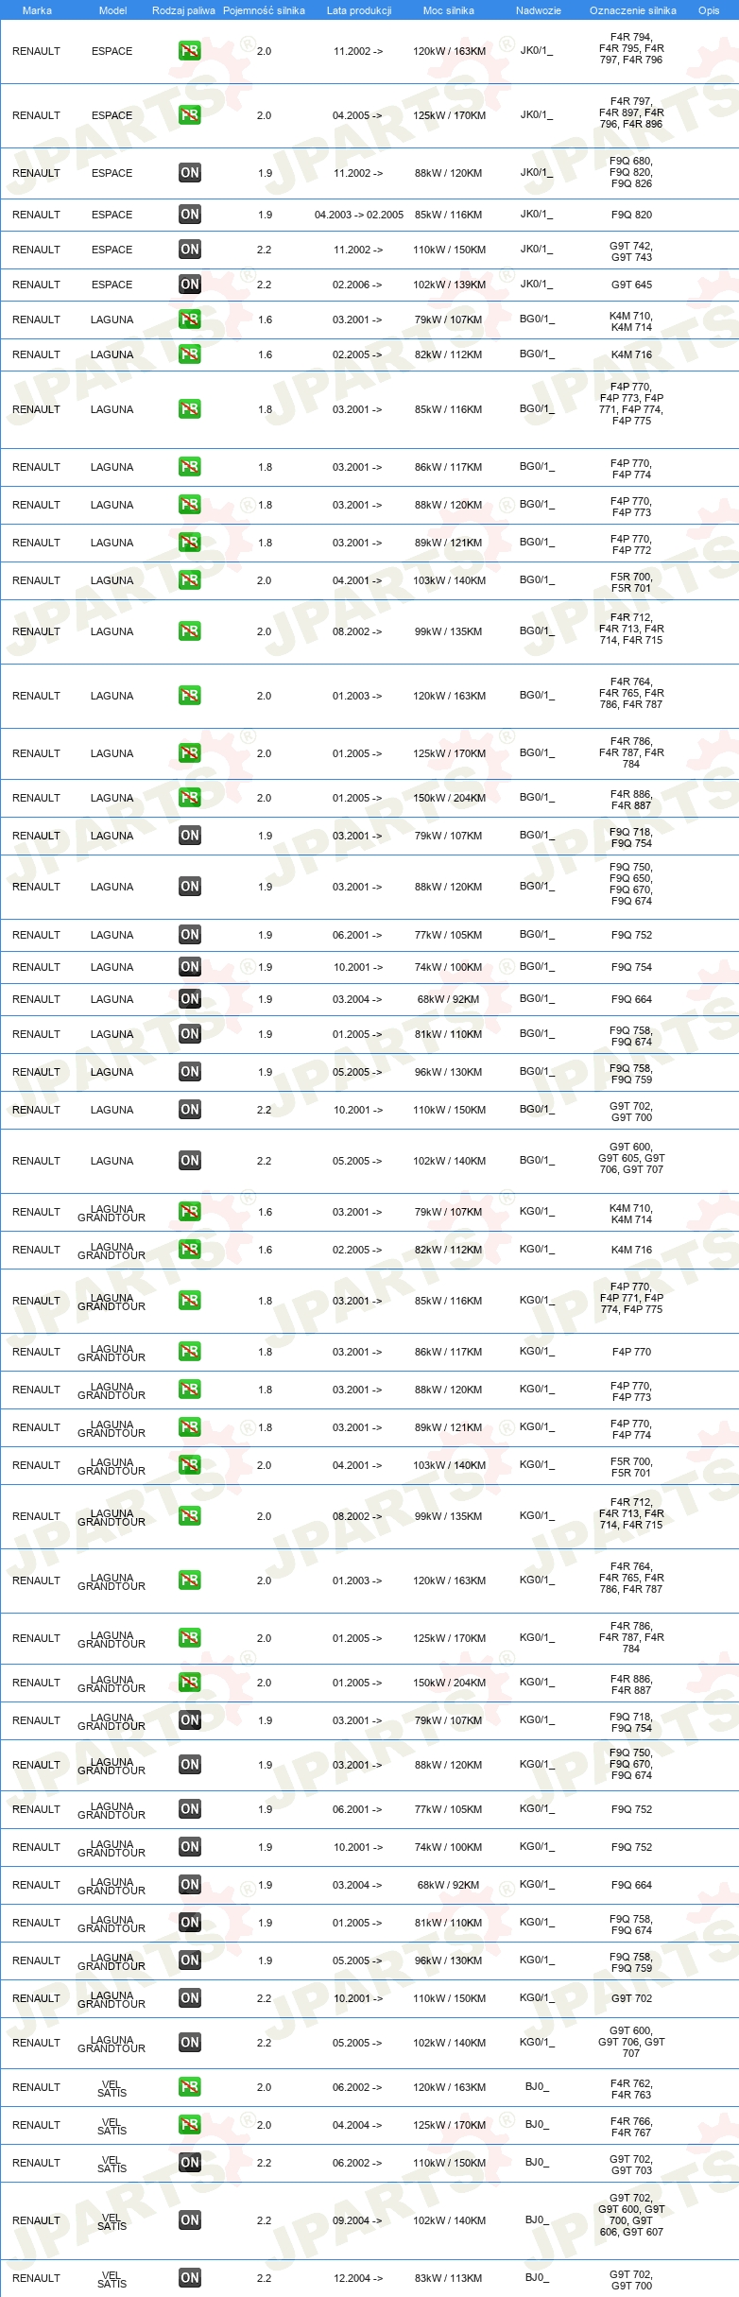Select engine codes F4R 762, F4R 763
The image size is (739, 2297).
[x=631, y=2089]
